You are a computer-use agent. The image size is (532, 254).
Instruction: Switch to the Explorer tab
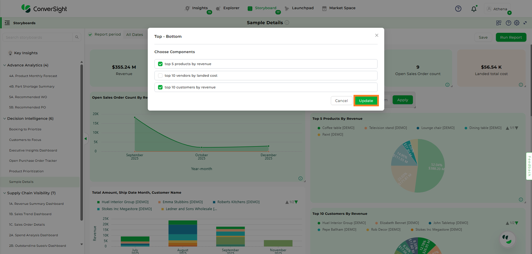coord(228,8)
